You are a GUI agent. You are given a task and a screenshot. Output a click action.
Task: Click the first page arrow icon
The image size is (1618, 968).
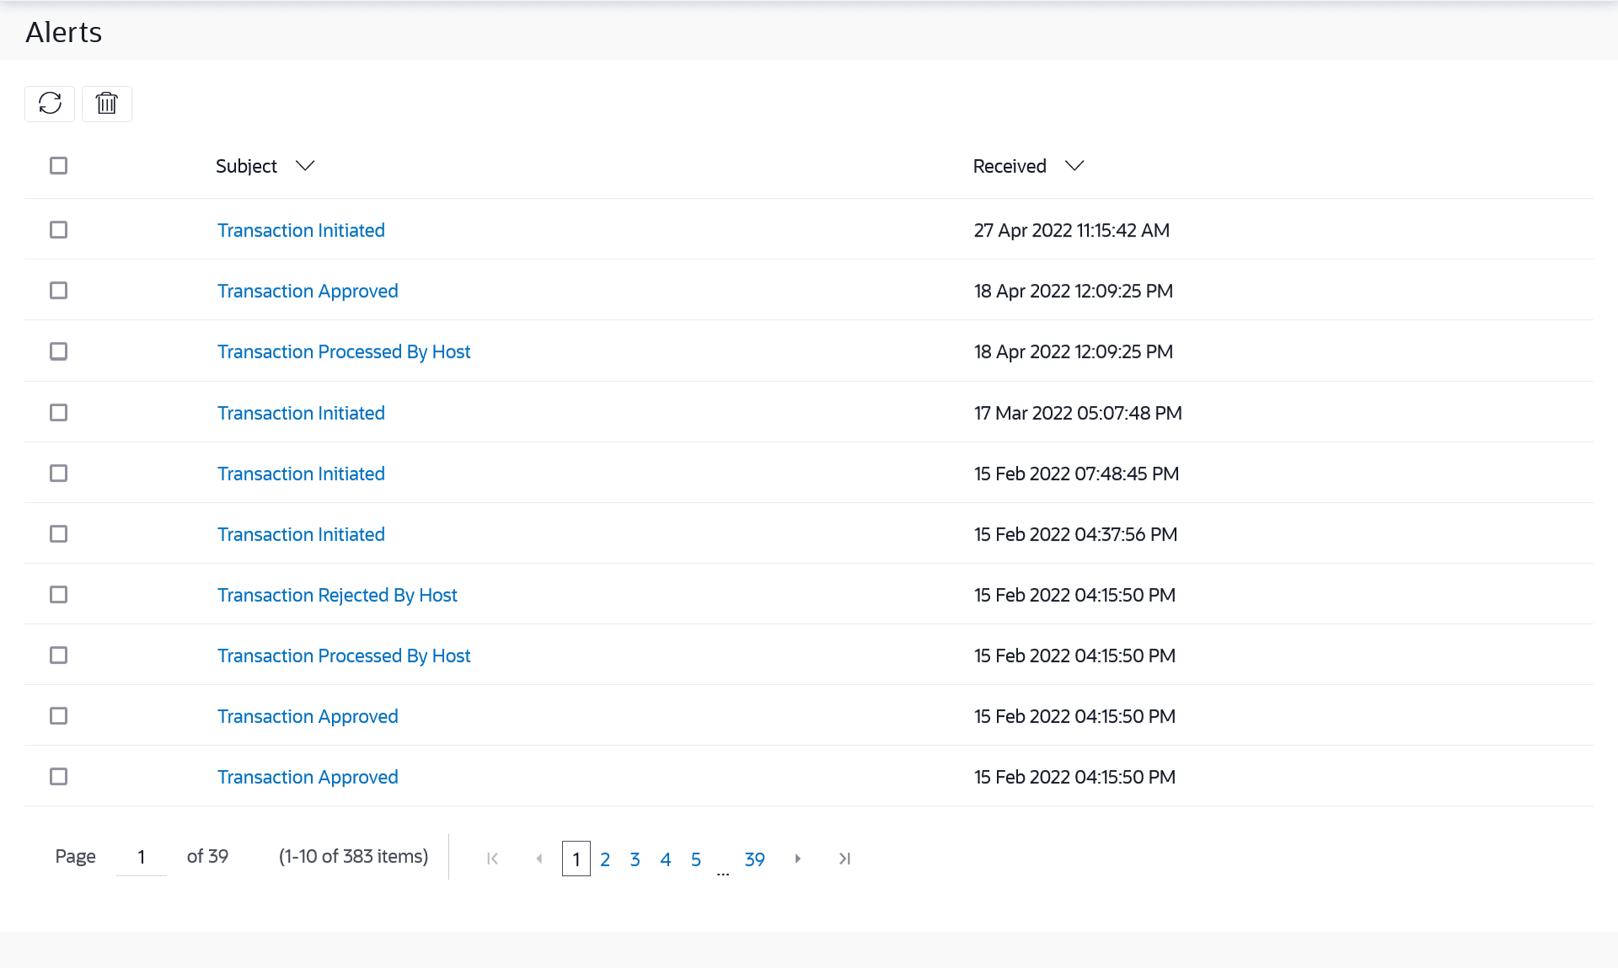click(x=493, y=858)
